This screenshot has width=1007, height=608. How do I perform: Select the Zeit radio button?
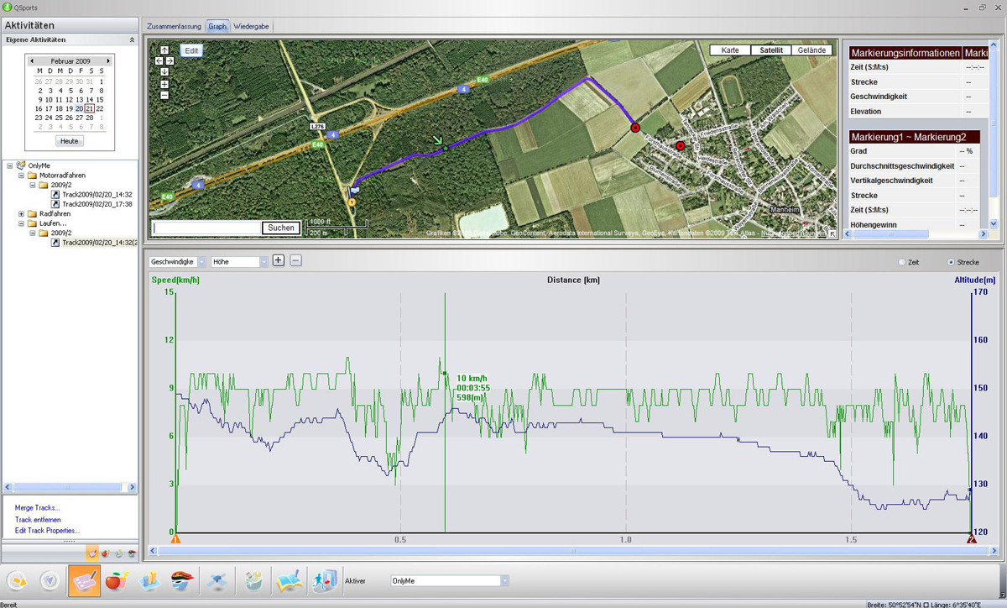tap(902, 262)
